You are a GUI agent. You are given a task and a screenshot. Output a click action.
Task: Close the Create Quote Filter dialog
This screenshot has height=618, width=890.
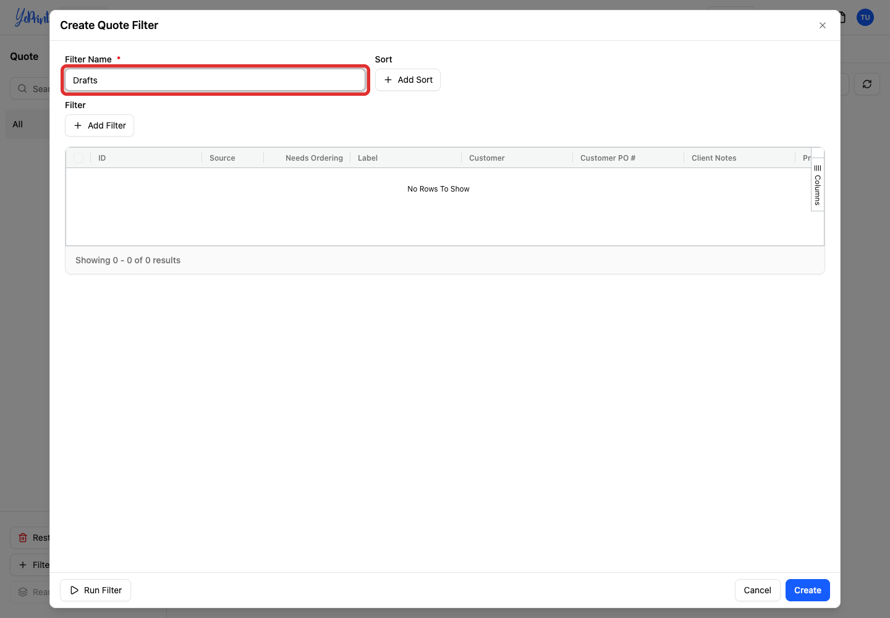[x=823, y=25]
